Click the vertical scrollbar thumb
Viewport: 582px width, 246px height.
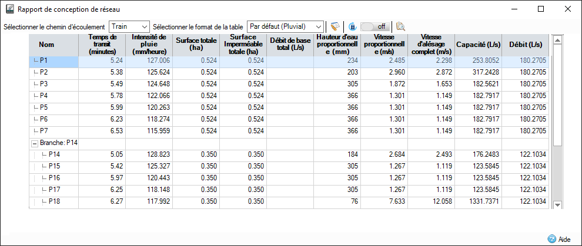click(x=557, y=95)
